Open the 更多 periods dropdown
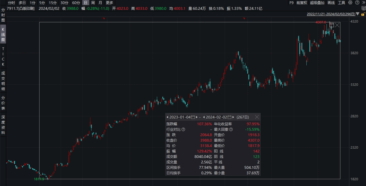The image size is (366, 186). [109, 3]
